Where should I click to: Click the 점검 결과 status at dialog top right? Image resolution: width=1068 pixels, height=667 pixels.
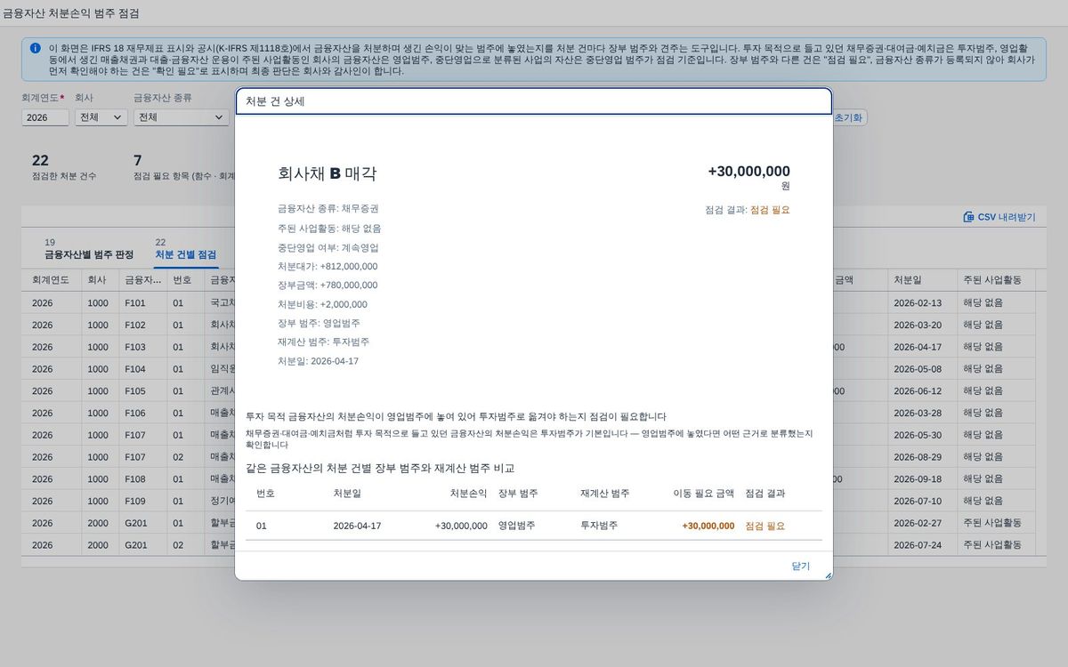(747, 210)
